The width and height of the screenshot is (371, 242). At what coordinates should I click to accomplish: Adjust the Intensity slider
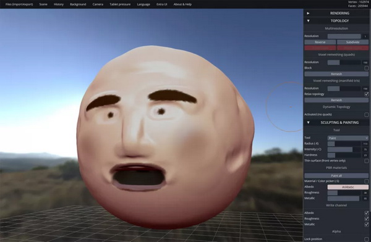tap(344, 149)
